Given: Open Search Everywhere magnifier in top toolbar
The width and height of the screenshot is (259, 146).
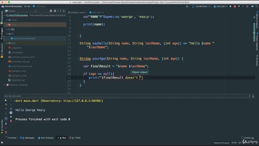Looking at the screenshot, I should click(256, 6).
